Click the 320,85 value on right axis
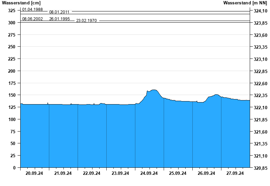 [x=260, y=168]
